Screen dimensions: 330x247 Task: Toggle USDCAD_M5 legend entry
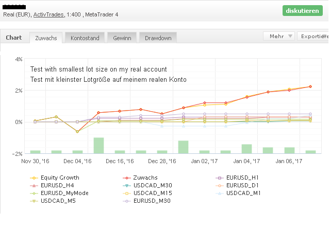tap(58, 201)
